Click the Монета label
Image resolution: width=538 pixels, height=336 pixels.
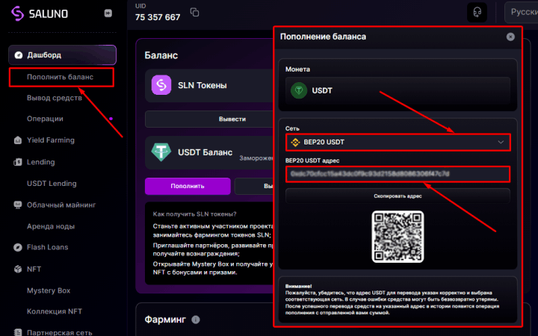pyautogui.click(x=297, y=69)
